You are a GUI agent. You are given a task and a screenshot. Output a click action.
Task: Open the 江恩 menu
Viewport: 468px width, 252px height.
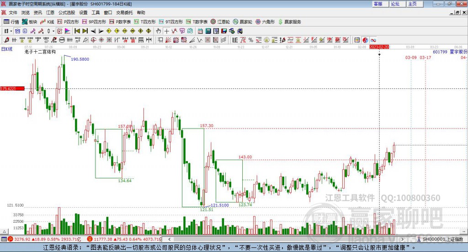coord(50,12)
